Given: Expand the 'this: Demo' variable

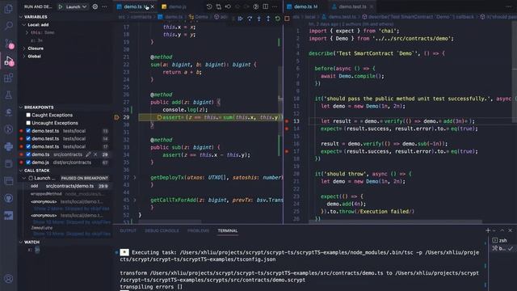Looking at the screenshot, I should tap(27, 32).
